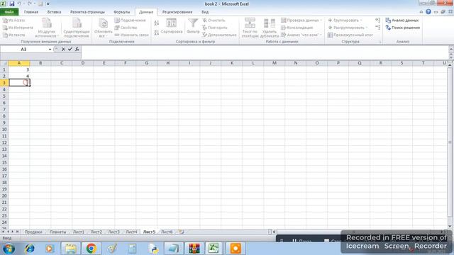Switch to the Главная ribbon tab
The image size is (454, 255).
tap(31, 12)
